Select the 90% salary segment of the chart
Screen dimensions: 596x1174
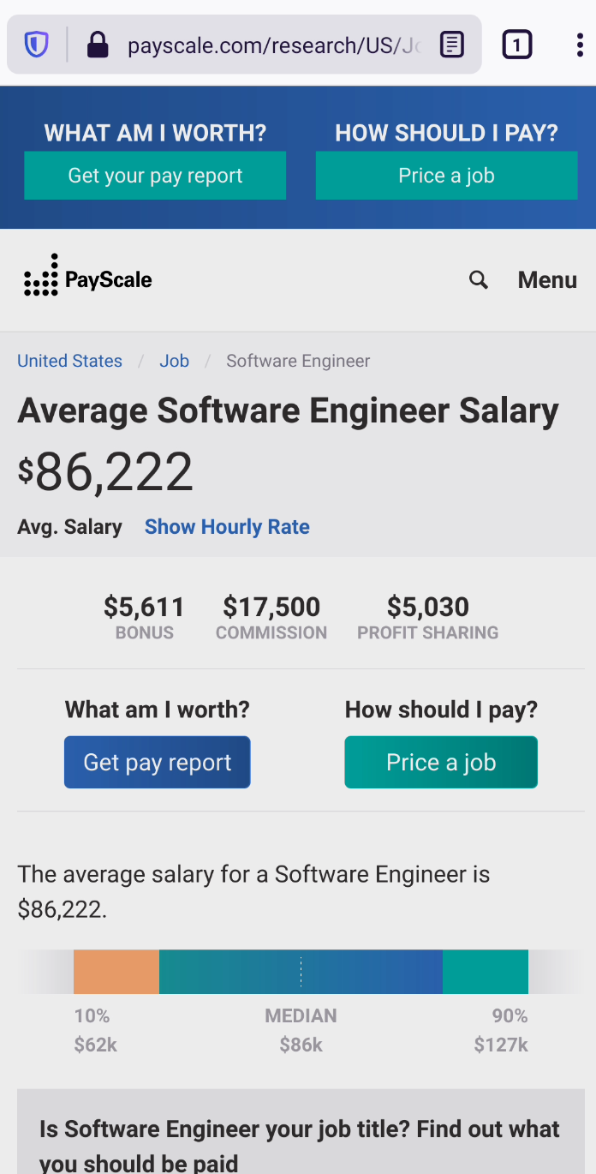(x=485, y=971)
